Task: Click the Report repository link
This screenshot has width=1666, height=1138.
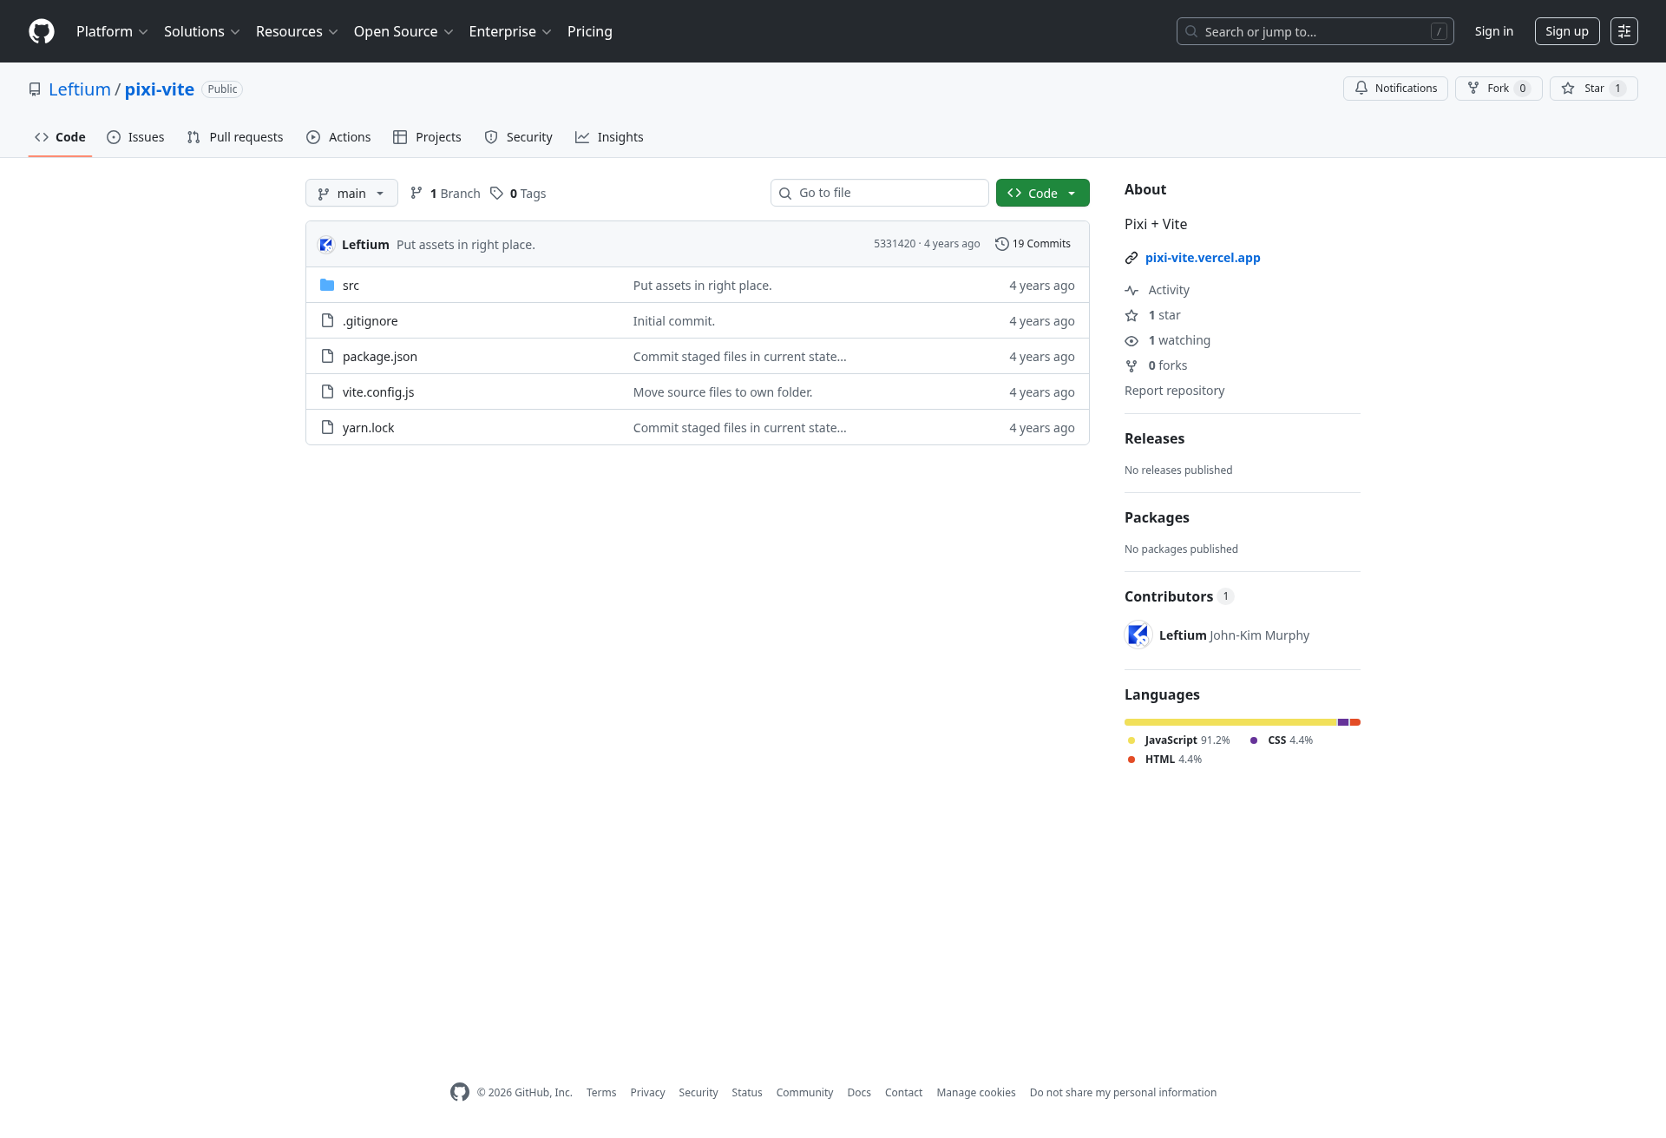Action: tap(1175, 391)
